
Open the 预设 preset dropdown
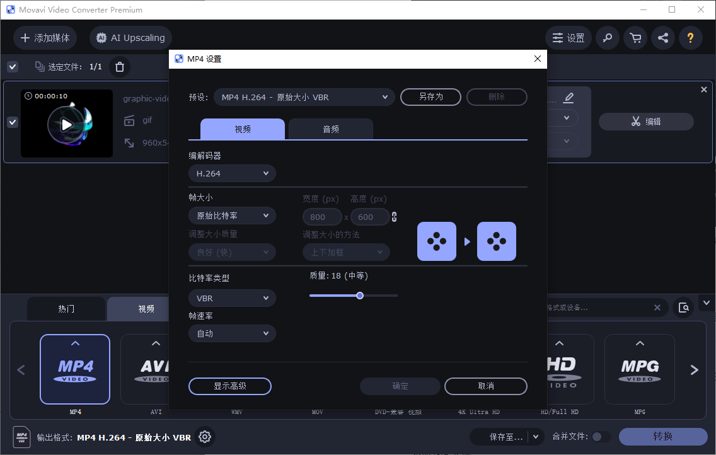click(304, 97)
